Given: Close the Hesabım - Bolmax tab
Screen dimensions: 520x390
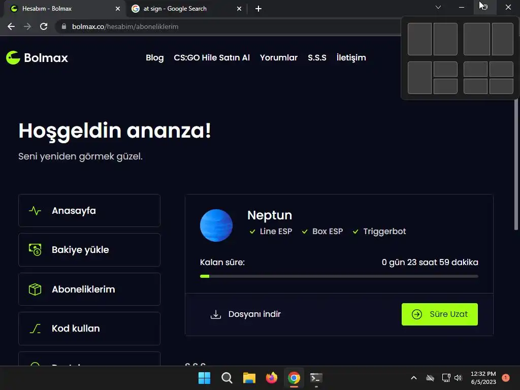Looking at the screenshot, I should coord(118,9).
